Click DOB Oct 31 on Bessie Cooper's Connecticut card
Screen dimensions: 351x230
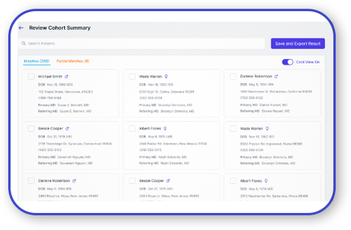(55, 136)
